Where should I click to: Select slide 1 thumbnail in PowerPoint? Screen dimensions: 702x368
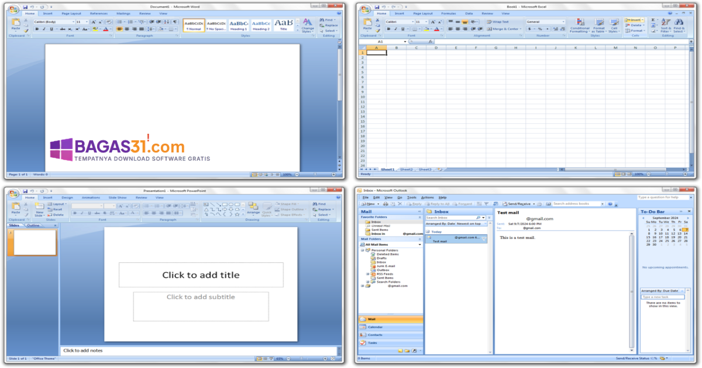click(x=35, y=242)
